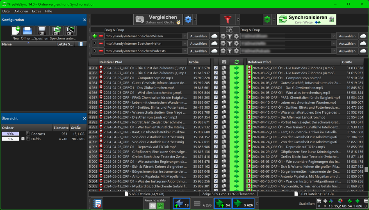369x210 pixels.
Task: Expand arrow next to comparison settings gear
Action: tap(195, 20)
